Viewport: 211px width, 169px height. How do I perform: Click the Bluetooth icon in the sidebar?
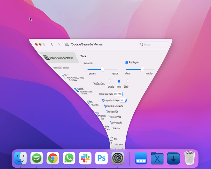coord(77,90)
